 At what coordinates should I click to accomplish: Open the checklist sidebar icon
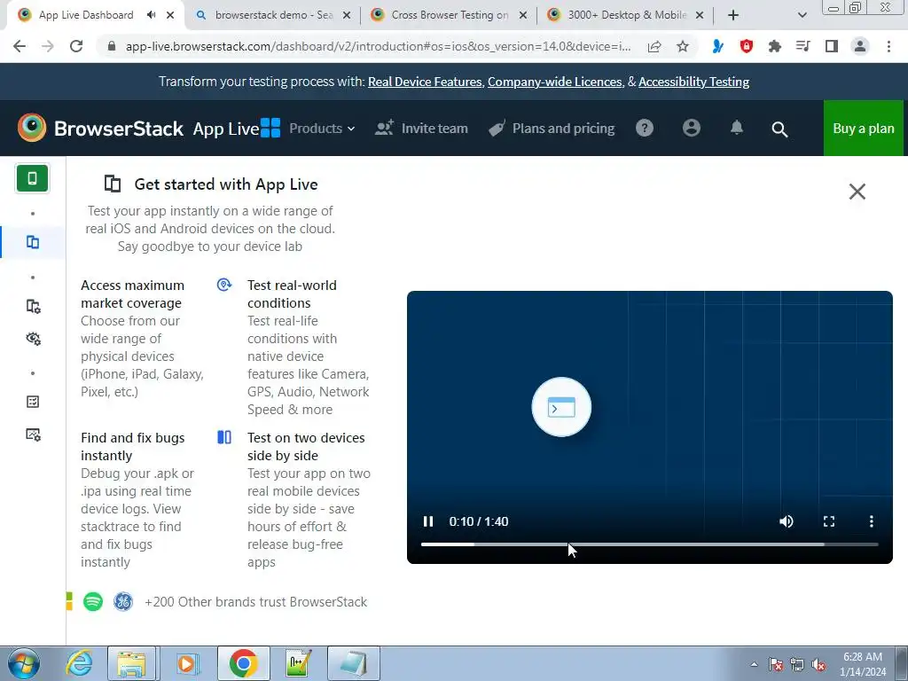33,402
